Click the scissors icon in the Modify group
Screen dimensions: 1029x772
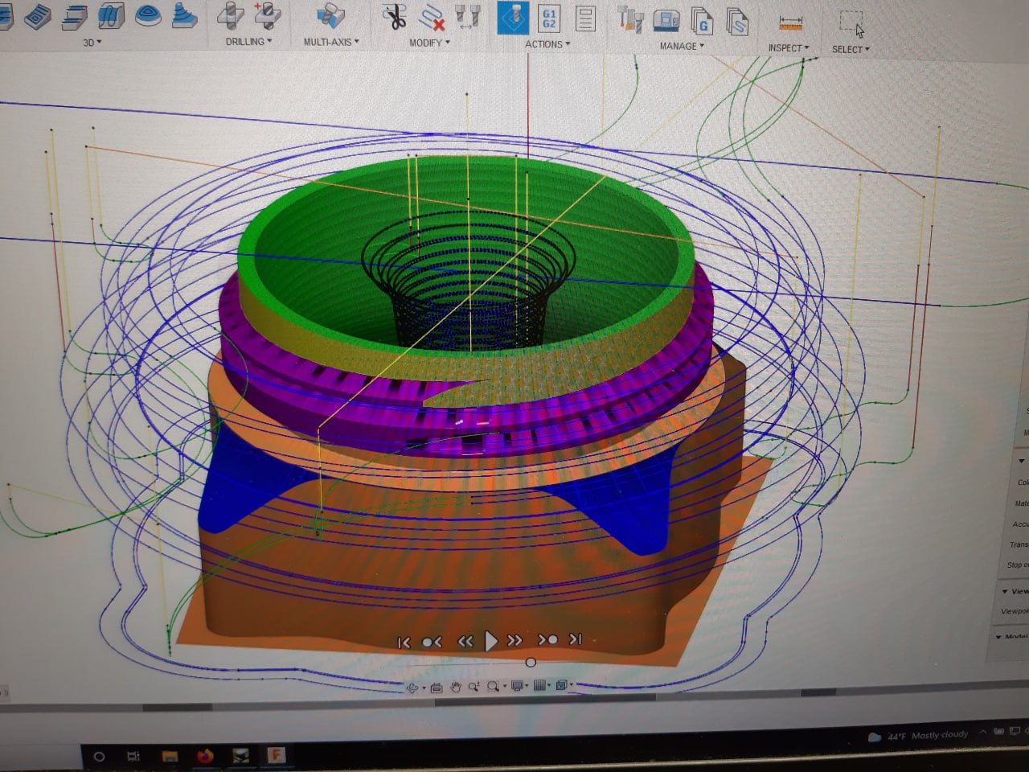(394, 17)
